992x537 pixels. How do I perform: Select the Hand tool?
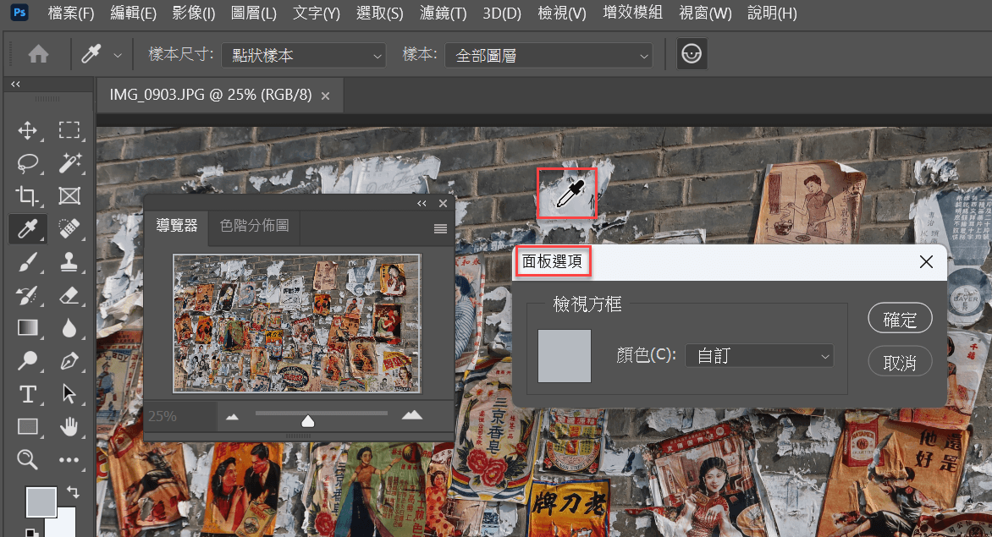69,426
